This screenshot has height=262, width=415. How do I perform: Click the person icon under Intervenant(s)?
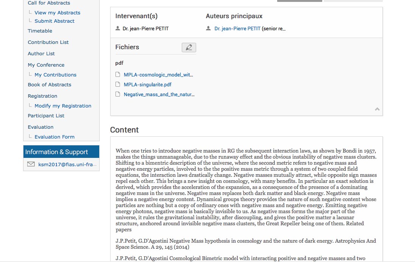click(118, 28)
